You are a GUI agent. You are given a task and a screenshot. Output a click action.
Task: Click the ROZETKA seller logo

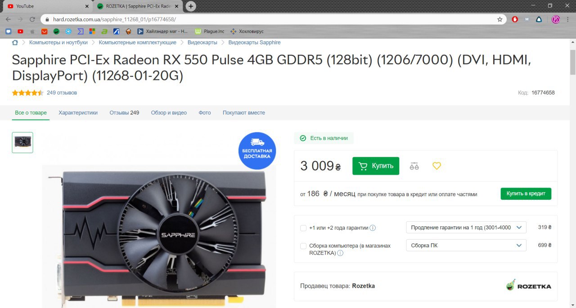[528, 286]
